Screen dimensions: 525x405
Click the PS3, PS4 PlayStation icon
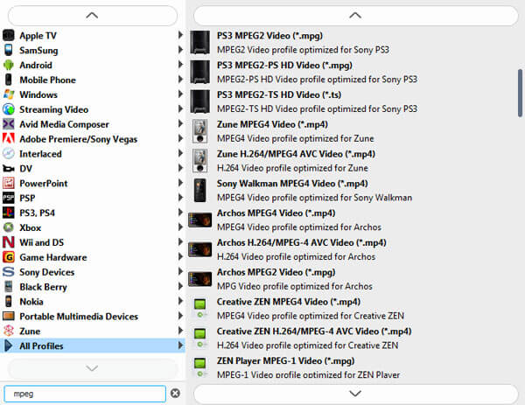pyautogui.click(x=9, y=213)
